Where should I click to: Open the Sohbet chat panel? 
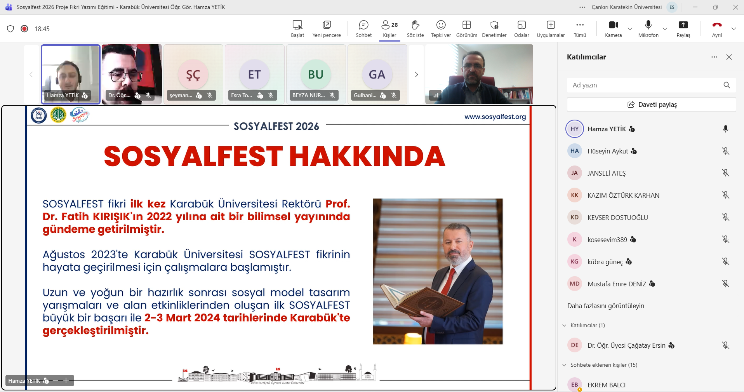click(x=363, y=29)
